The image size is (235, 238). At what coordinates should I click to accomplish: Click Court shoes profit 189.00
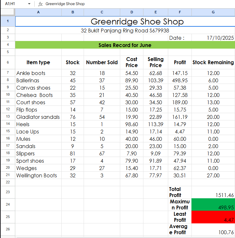pyautogui.click(x=180, y=102)
